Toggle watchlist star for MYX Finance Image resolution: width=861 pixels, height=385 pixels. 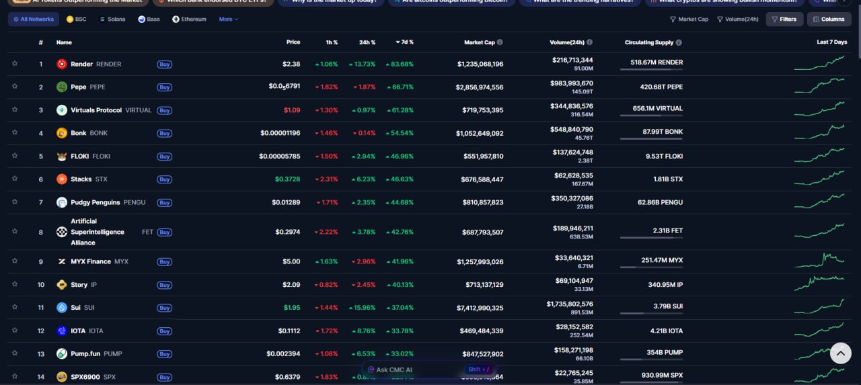(x=15, y=261)
